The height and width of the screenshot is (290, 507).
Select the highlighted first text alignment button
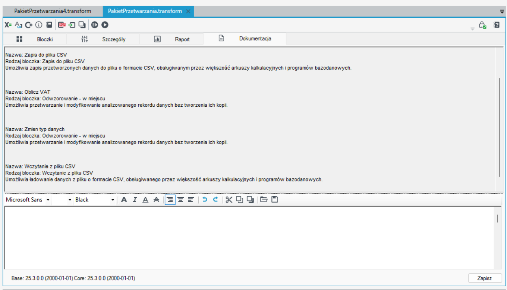(170, 200)
